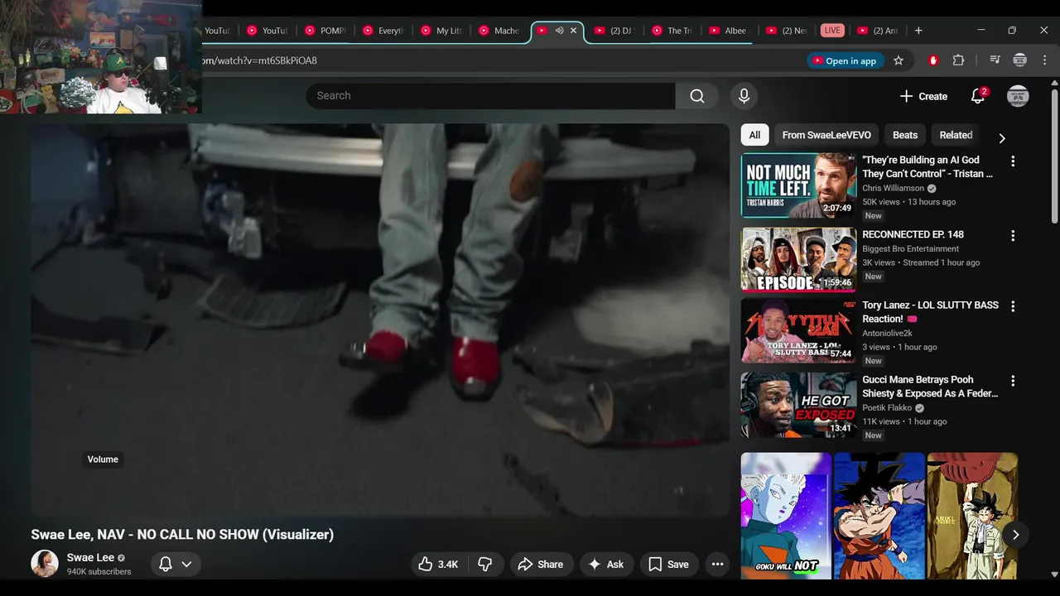Show next filter chips with the arrow
The height and width of the screenshot is (596, 1060).
pos(1002,138)
